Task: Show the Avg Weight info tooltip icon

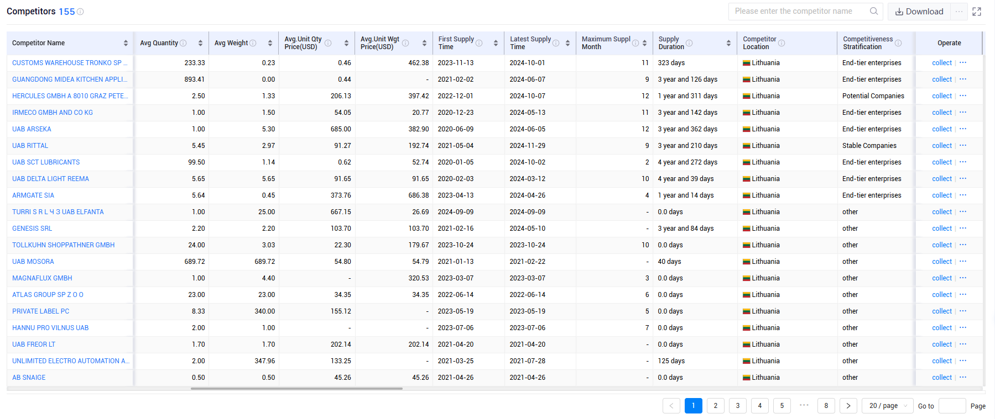Action: tap(253, 43)
